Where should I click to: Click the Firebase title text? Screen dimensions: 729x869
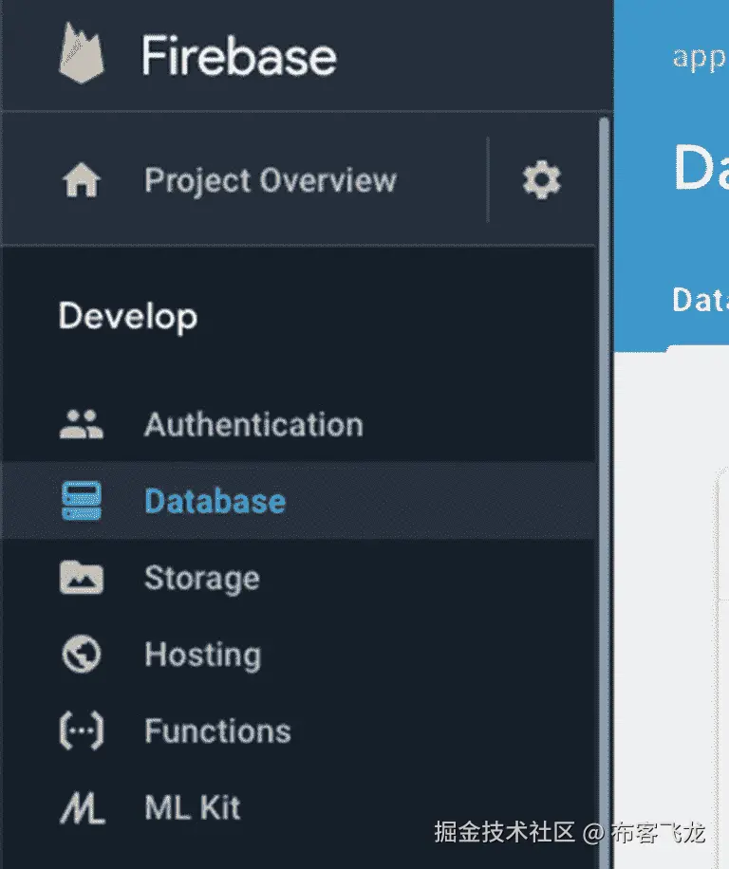(238, 56)
